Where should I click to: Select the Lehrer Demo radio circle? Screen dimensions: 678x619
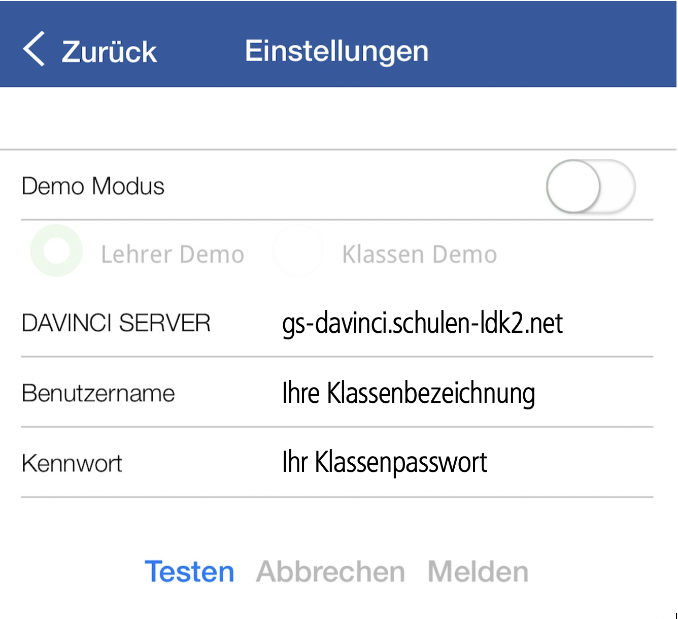point(56,251)
